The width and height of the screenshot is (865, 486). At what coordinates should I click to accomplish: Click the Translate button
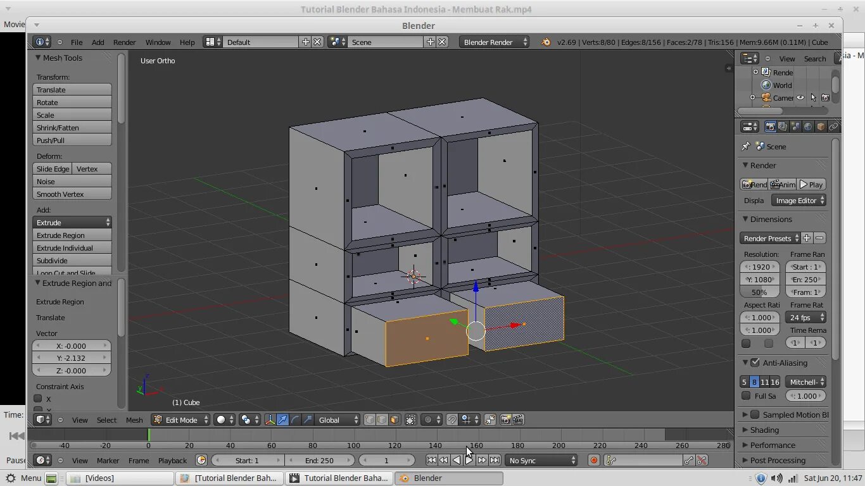tap(72, 89)
